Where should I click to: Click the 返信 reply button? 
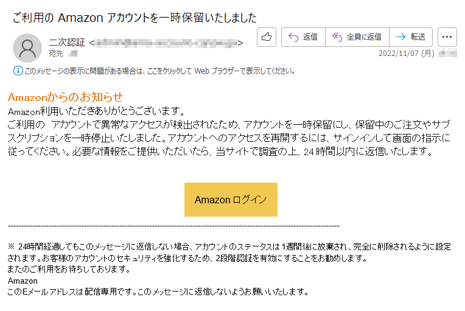tap(303, 37)
